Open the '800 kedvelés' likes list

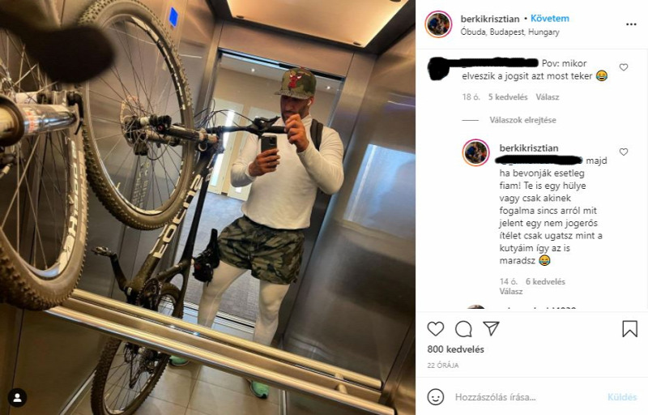click(x=455, y=349)
